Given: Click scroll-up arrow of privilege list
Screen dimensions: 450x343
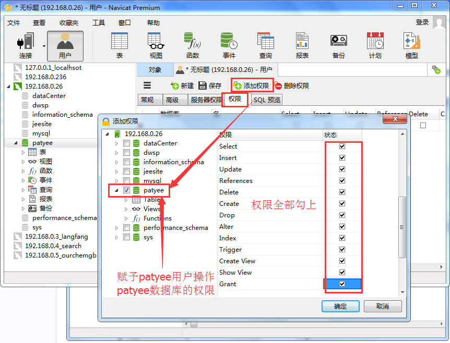Looking at the screenshot, I should [402, 134].
